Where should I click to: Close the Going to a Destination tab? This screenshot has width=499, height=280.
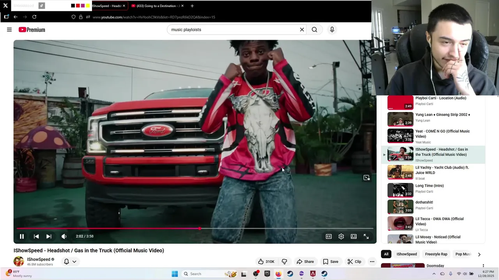coord(182,6)
